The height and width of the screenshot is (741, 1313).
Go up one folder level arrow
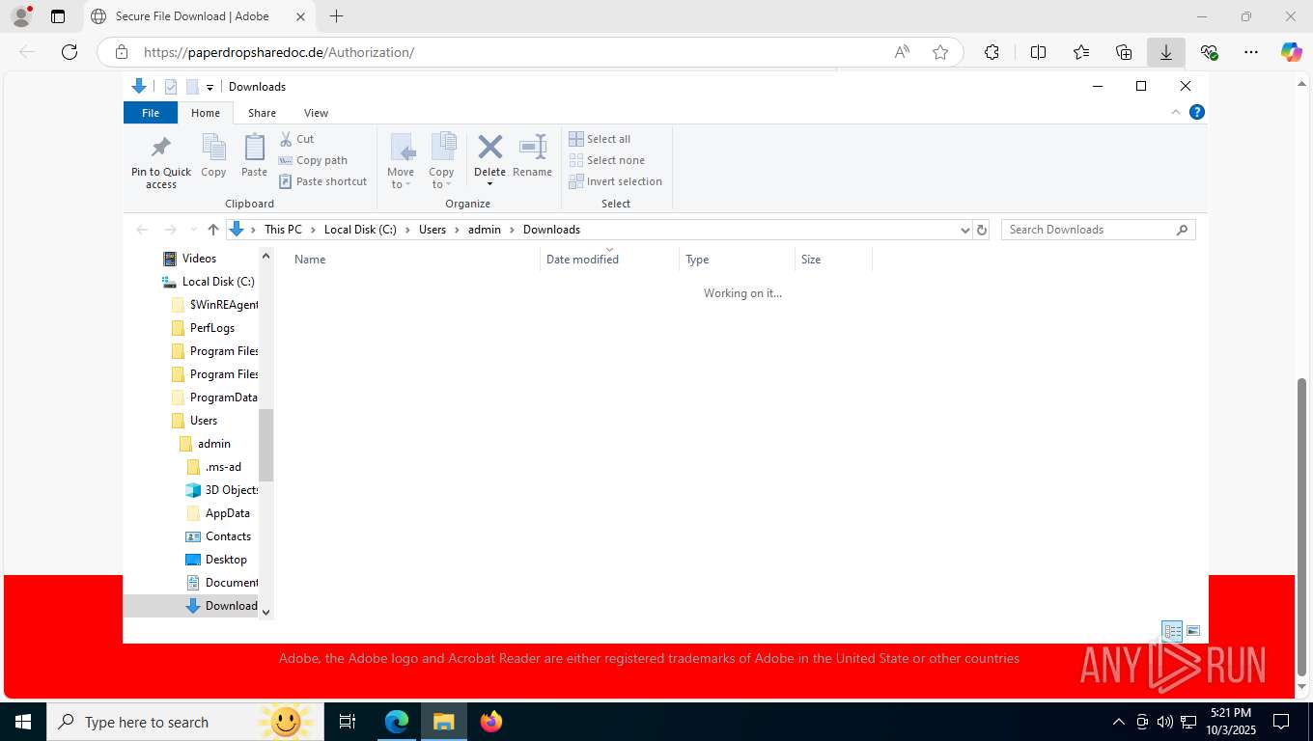[213, 230]
